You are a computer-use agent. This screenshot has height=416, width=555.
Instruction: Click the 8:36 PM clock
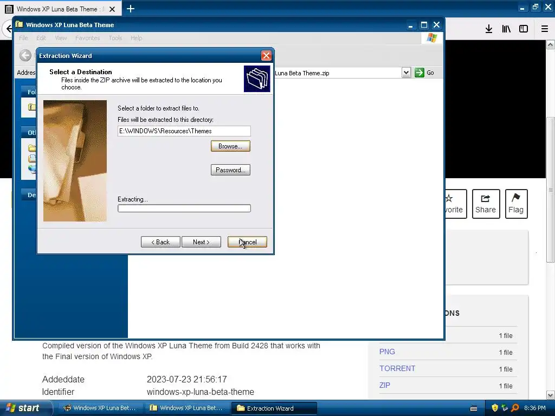[535, 408]
